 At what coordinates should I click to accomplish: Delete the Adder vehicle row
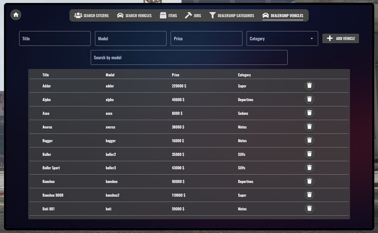click(309, 86)
